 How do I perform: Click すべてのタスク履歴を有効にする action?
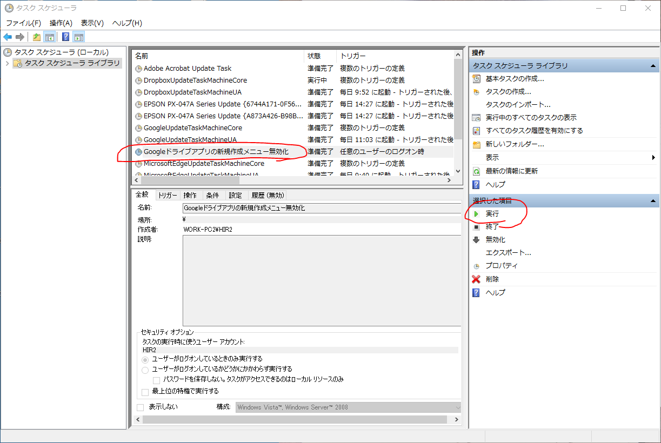(x=534, y=130)
